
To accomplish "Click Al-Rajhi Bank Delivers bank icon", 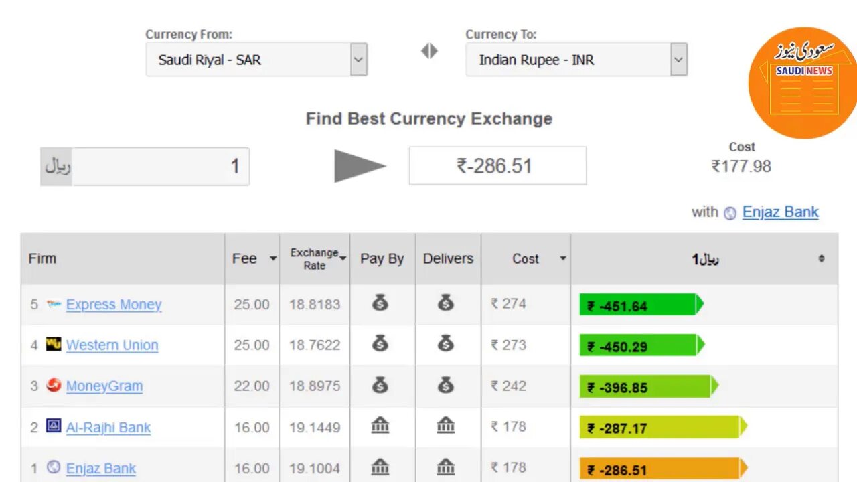I will click(446, 425).
